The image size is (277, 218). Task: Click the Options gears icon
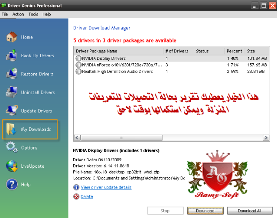[12, 147]
